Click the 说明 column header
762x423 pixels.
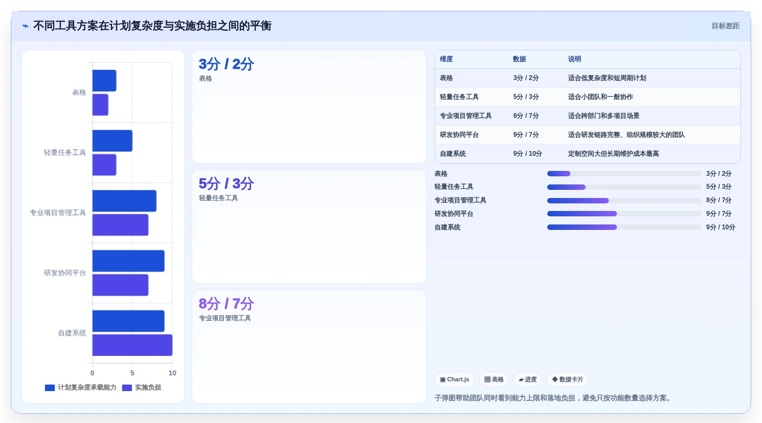click(x=575, y=59)
